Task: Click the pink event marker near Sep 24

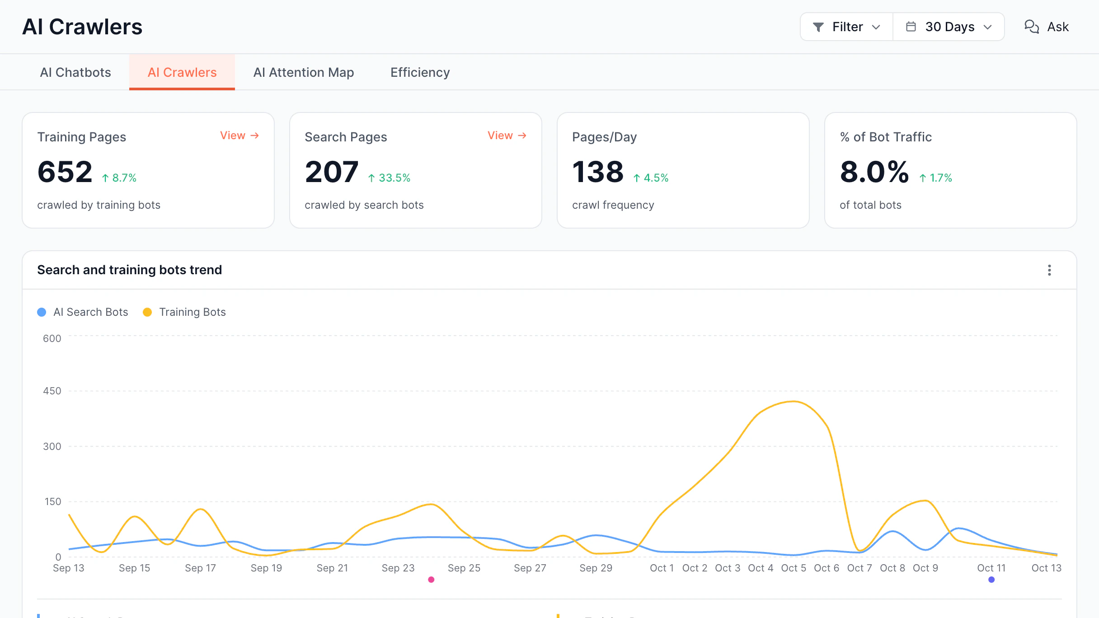Action: click(431, 580)
